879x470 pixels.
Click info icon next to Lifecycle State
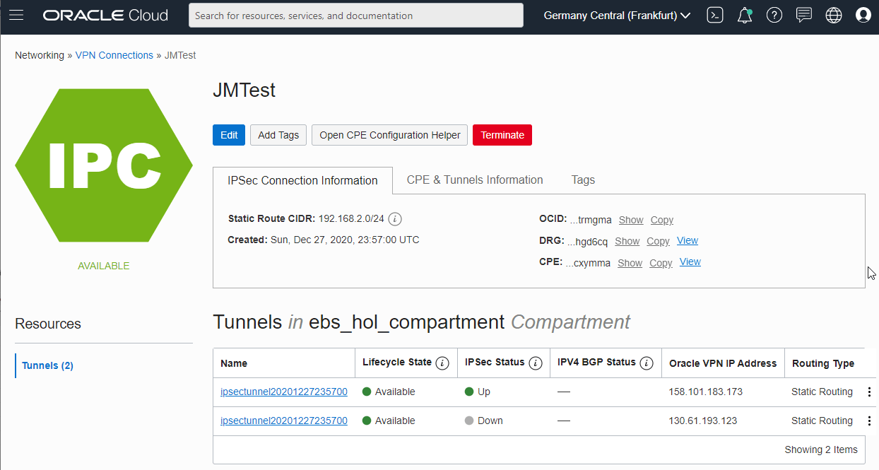442,363
